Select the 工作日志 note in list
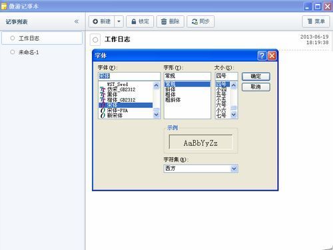The image size is (333, 250). [x=42, y=38]
